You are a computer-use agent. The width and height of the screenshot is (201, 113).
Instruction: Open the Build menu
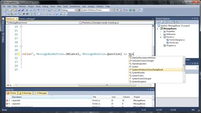click(x=38, y=6)
